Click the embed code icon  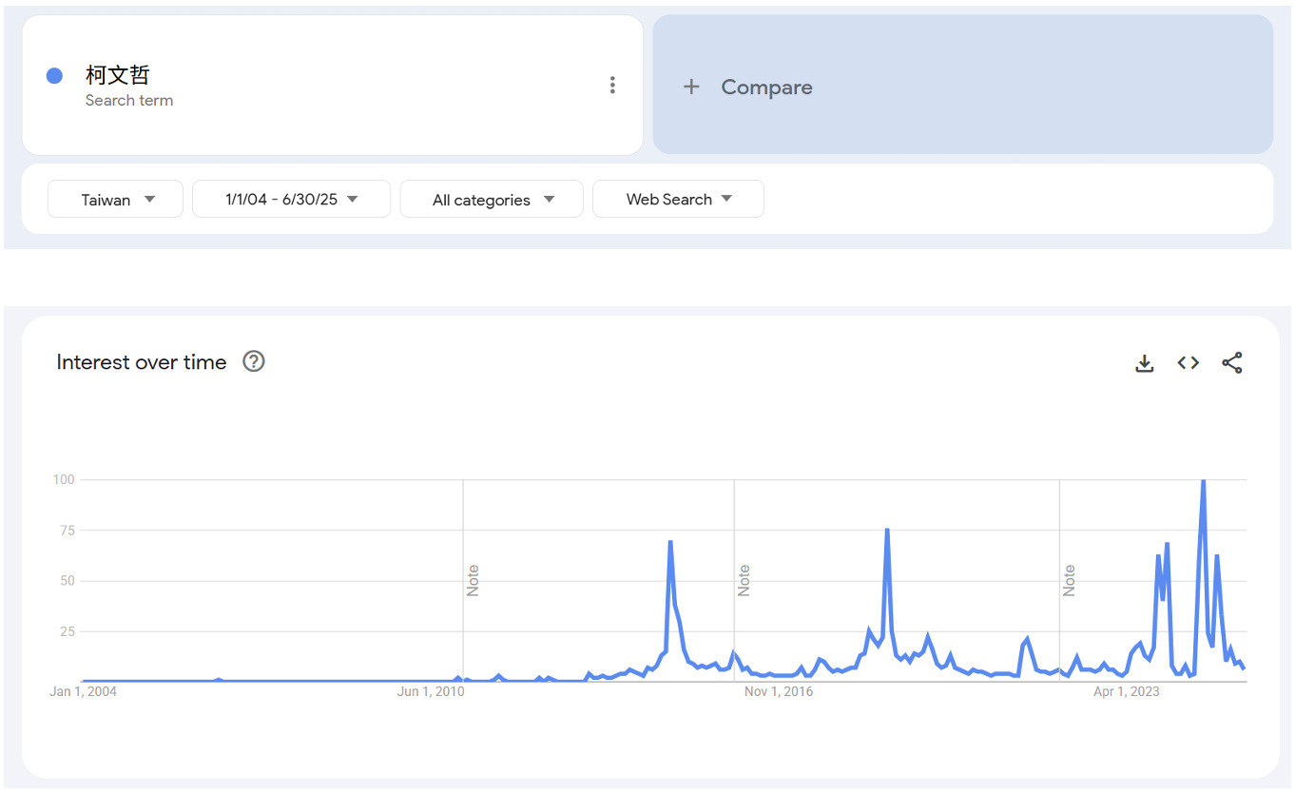click(x=1189, y=363)
